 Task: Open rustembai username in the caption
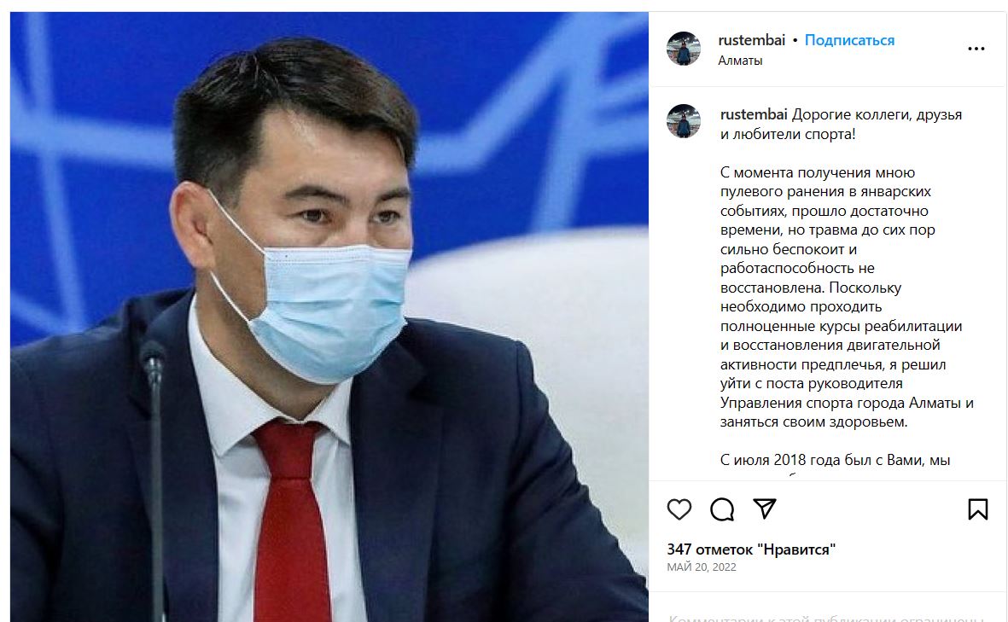754,114
